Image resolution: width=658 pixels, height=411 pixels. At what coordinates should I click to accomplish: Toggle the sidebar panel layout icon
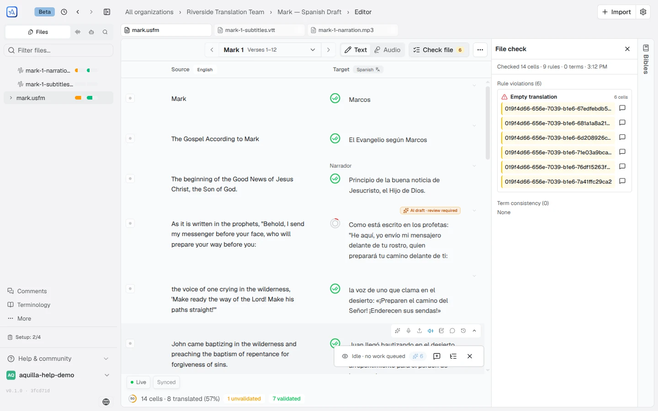(107, 12)
